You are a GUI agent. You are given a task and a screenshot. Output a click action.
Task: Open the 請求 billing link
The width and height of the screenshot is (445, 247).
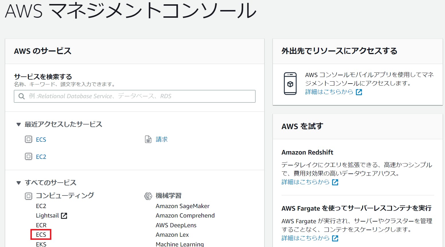coord(162,139)
